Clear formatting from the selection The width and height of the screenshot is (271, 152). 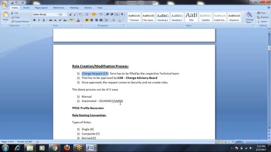pyautogui.click(x=80, y=14)
